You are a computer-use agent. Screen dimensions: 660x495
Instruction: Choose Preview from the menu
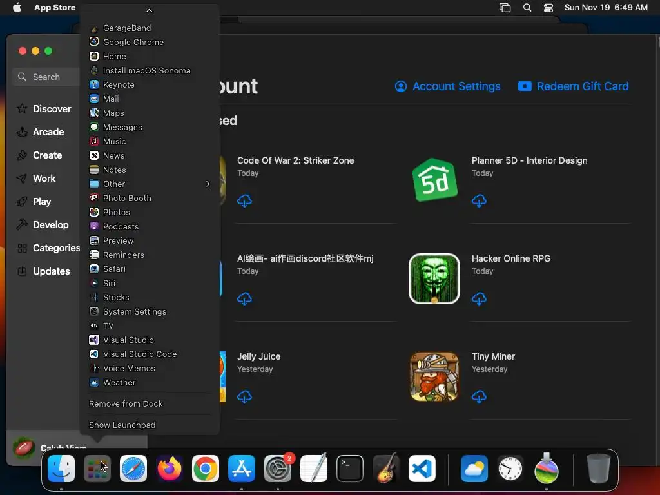click(x=150, y=240)
